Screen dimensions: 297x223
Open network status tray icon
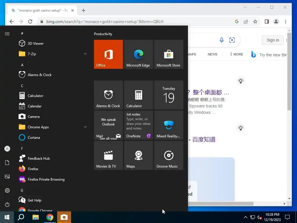pyautogui.click(x=253, y=217)
